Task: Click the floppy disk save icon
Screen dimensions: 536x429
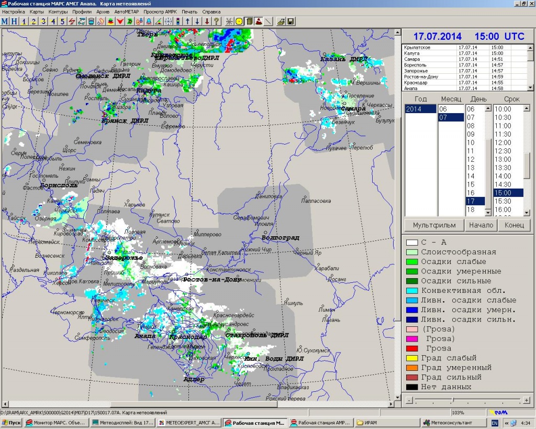Action: tap(291, 21)
